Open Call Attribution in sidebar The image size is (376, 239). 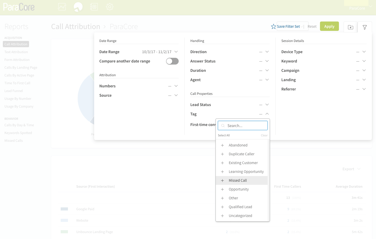[x=16, y=44]
